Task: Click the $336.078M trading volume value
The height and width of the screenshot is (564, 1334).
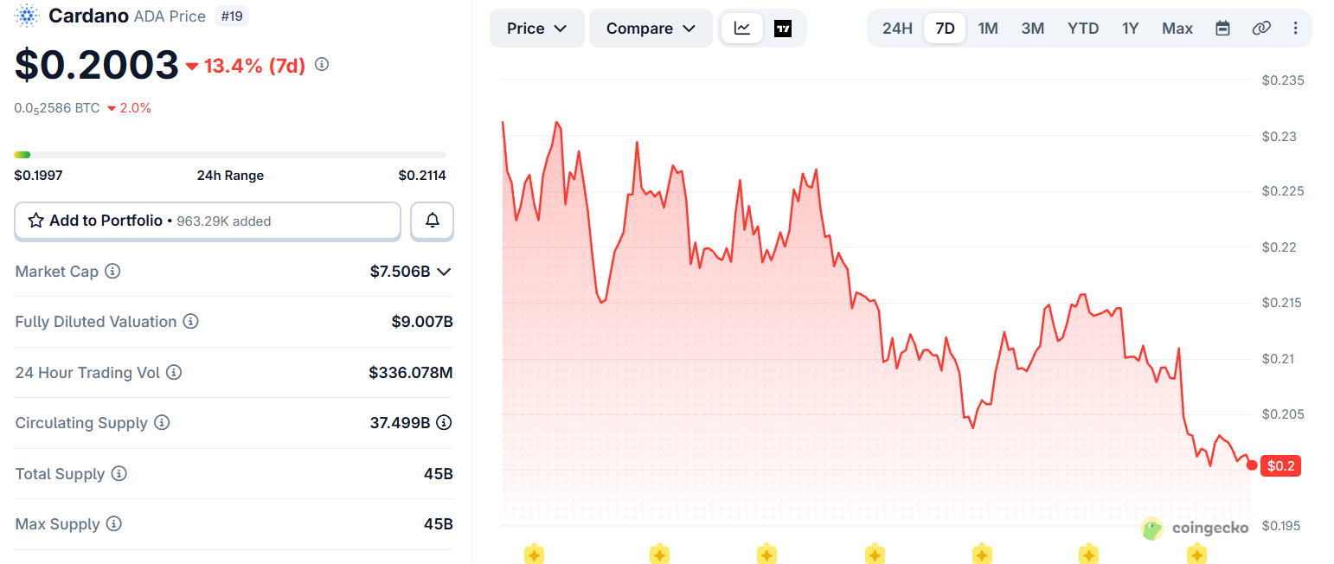Action: pyautogui.click(x=411, y=373)
